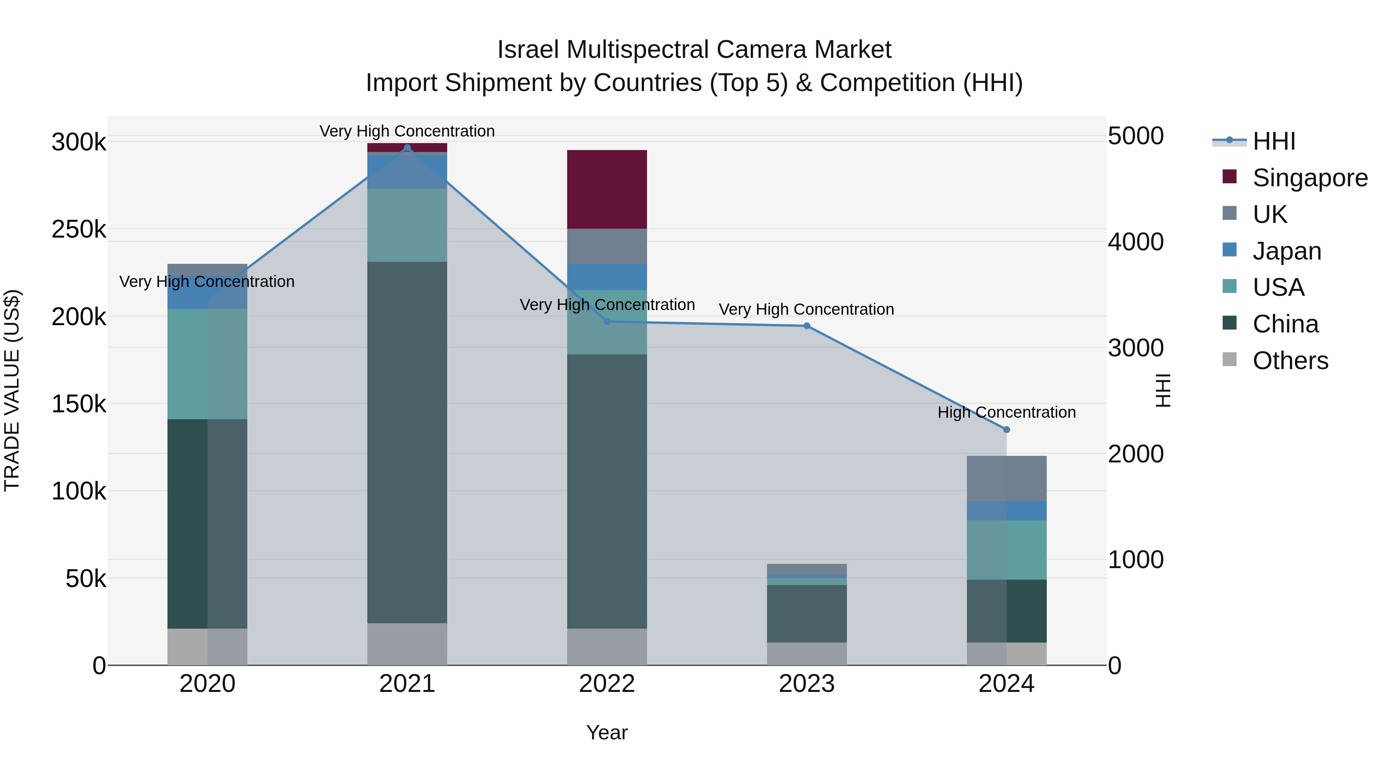Click the Singapore maroon legend swatch
The height and width of the screenshot is (781, 1389).
click(x=1229, y=177)
